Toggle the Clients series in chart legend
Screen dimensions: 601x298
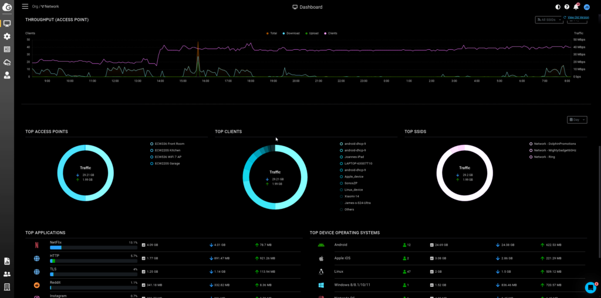[x=331, y=33]
